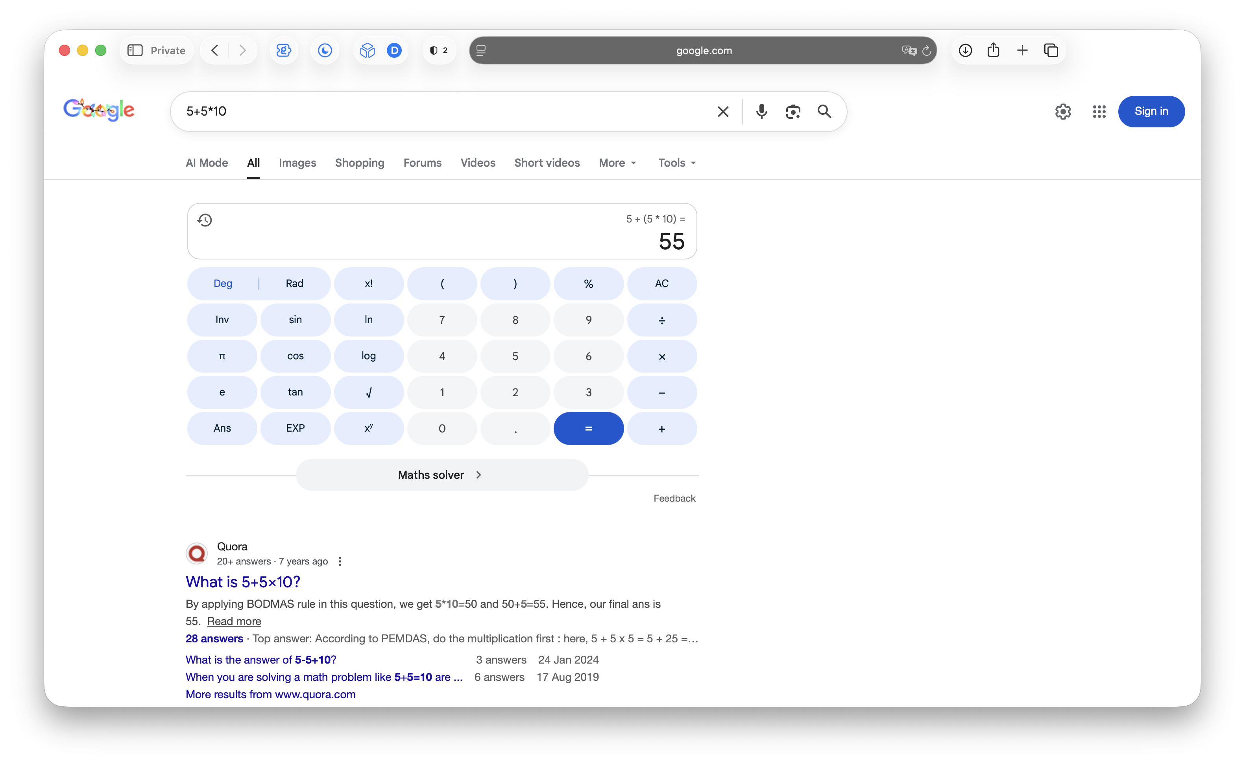Start a voice search with the microphone icon
The height and width of the screenshot is (765, 1245).
[761, 111]
